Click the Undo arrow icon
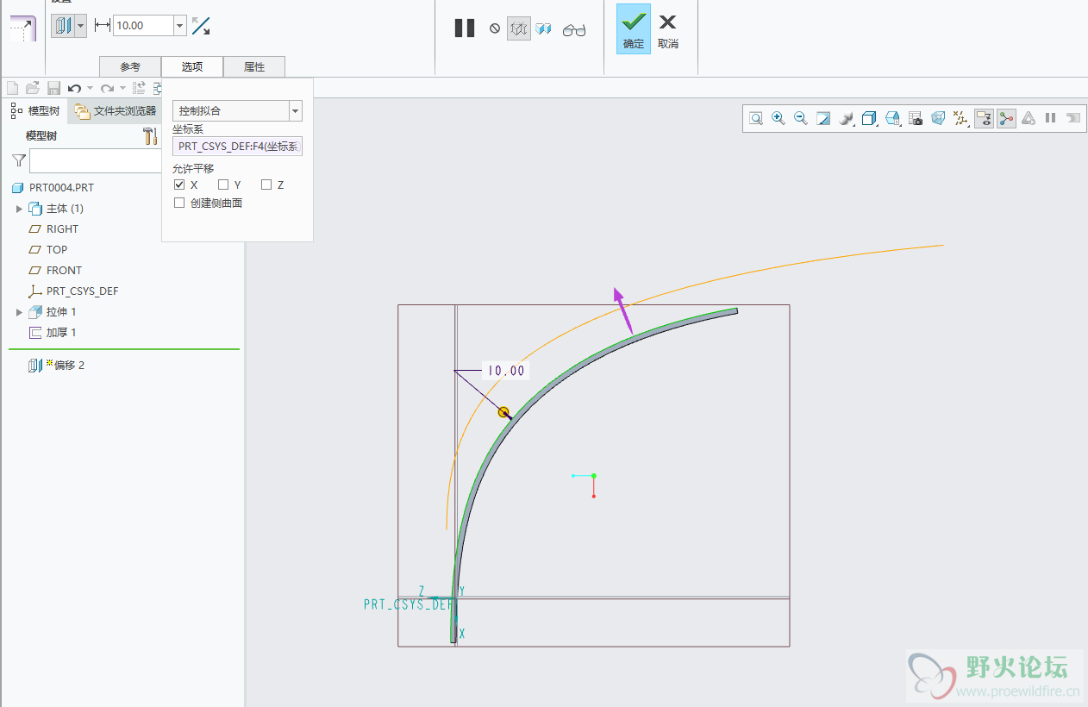This screenshot has height=707, width=1088. click(74, 88)
